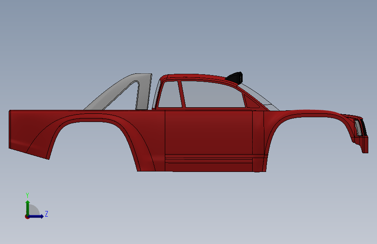The image size is (377, 244).
Task: Select the black roof scoop on the car
Action: [234, 78]
